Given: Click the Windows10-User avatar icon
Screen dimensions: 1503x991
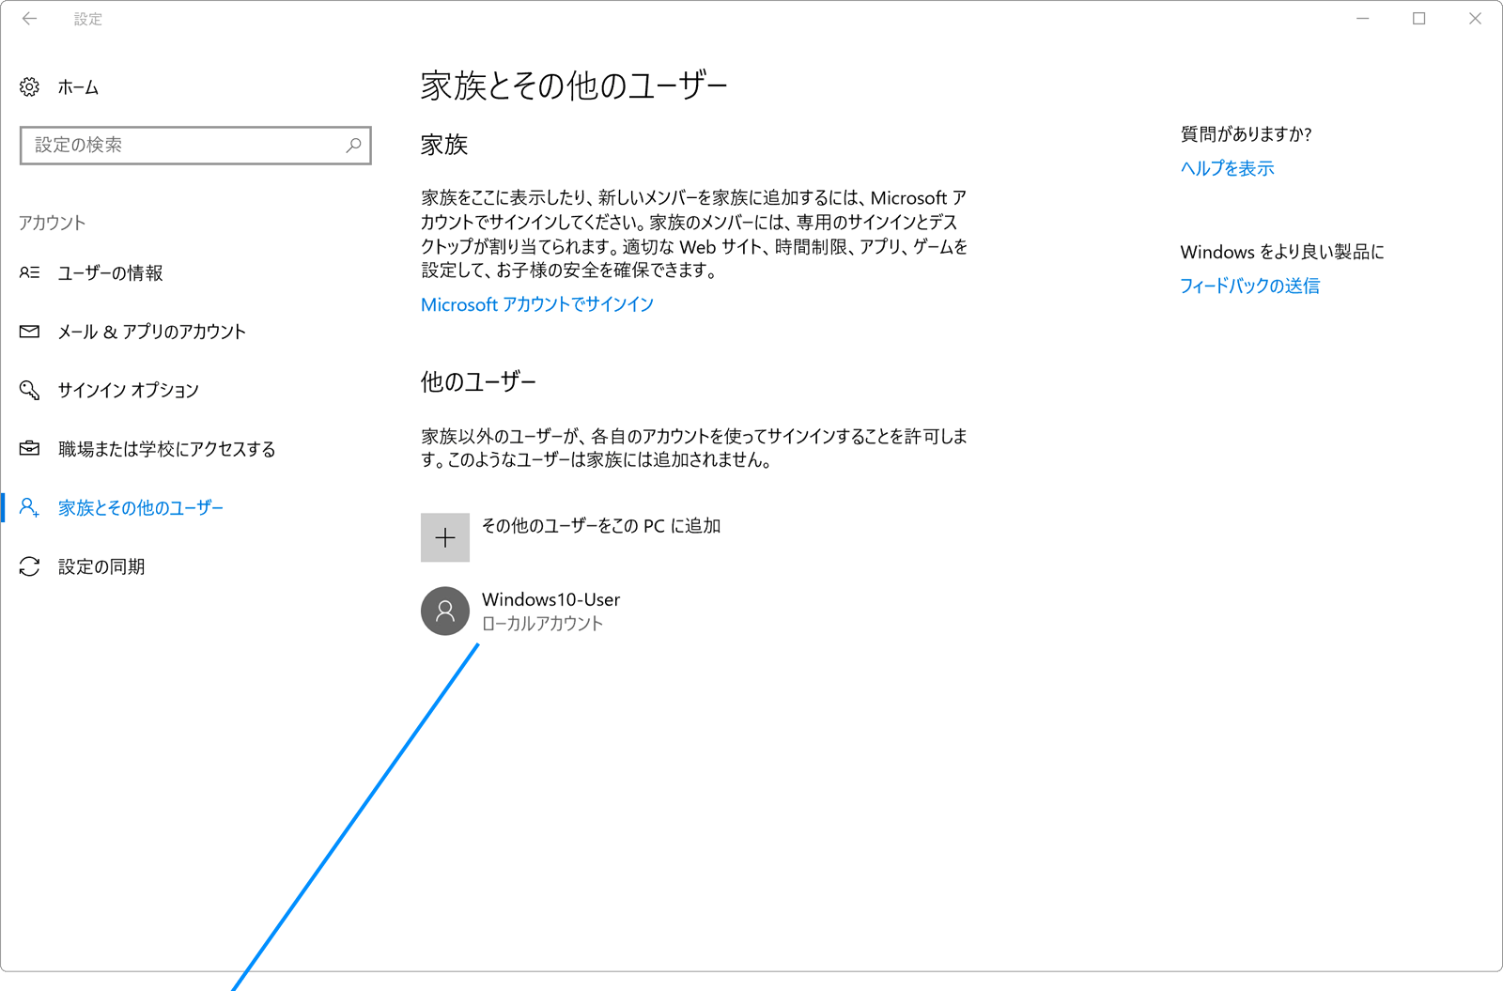Looking at the screenshot, I should 445,611.
